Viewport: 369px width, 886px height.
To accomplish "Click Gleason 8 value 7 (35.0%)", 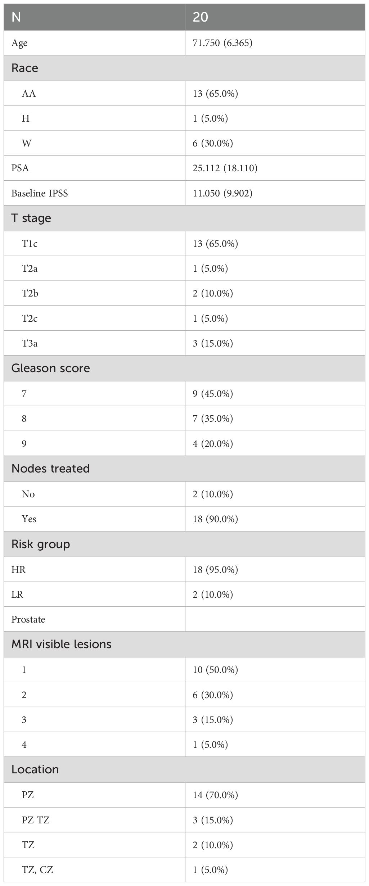I will point(213,419).
